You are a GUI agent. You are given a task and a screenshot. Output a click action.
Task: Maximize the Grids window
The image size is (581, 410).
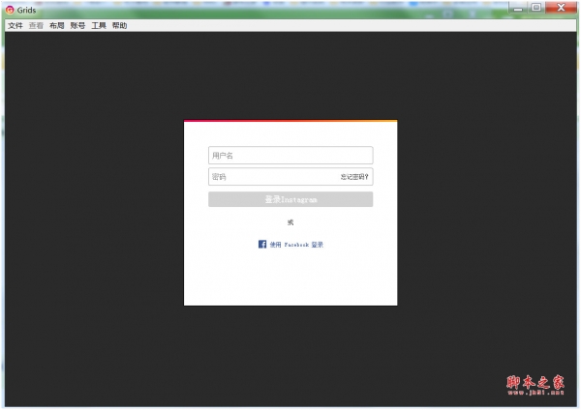pos(535,8)
